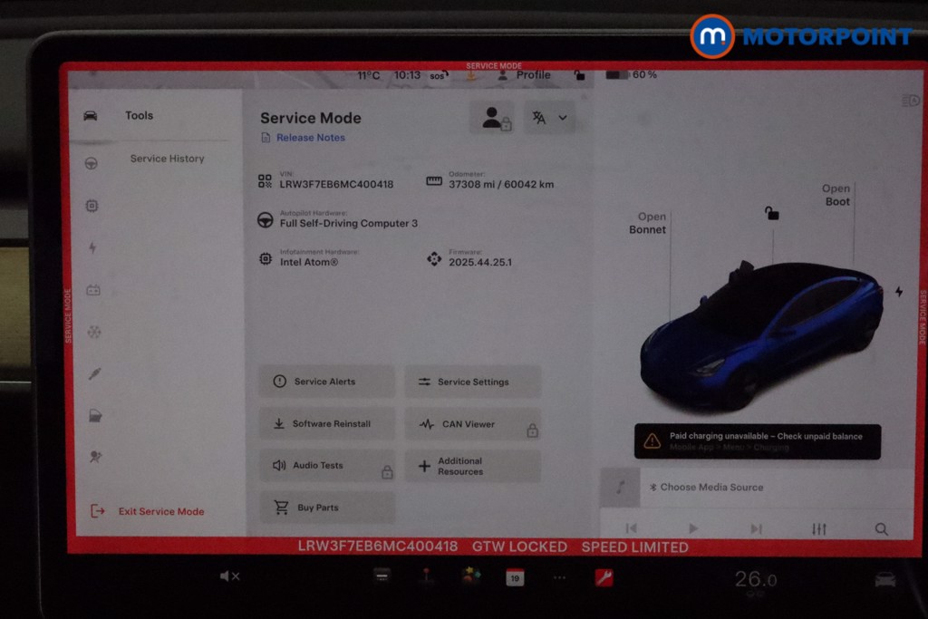Expand the language selector dropdown

(549, 118)
